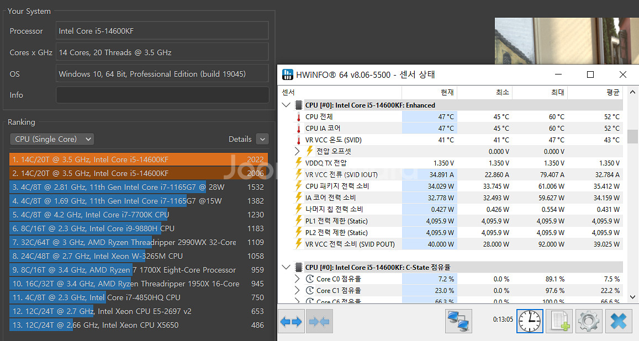Select ranking row Xeon W-3265M
The width and height of the screenshot is (639, 341).
coord(139,257)
